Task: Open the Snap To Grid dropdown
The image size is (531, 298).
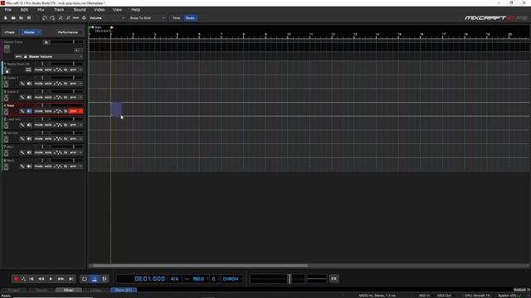Action: [x=148, y=18]
